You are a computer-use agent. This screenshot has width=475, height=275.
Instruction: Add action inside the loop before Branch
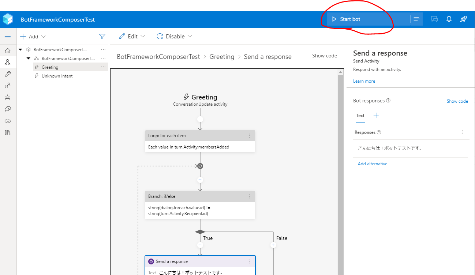pos(200,180)
